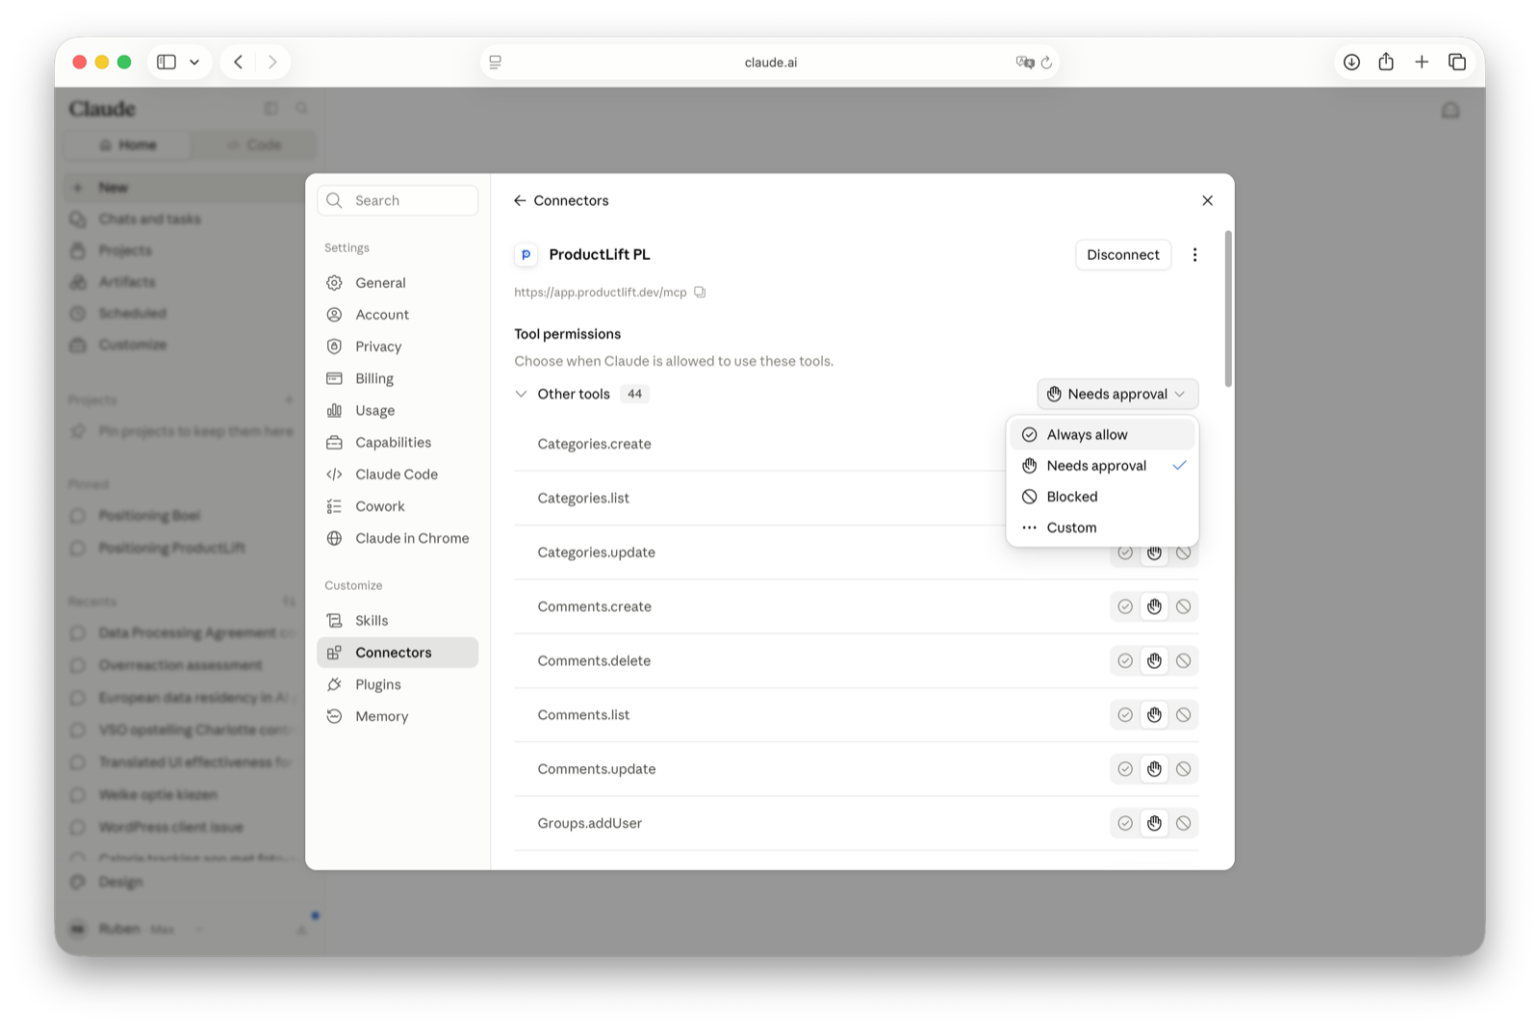Open the Memory section

click(397, 716)
